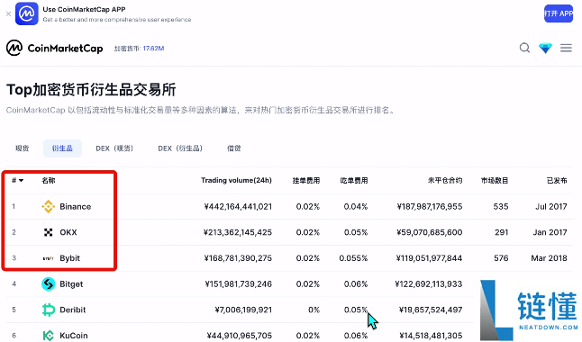This screenshot has height=342, width=582.
Task: Click the Bitget logo icon
Action: click(49, 284)
